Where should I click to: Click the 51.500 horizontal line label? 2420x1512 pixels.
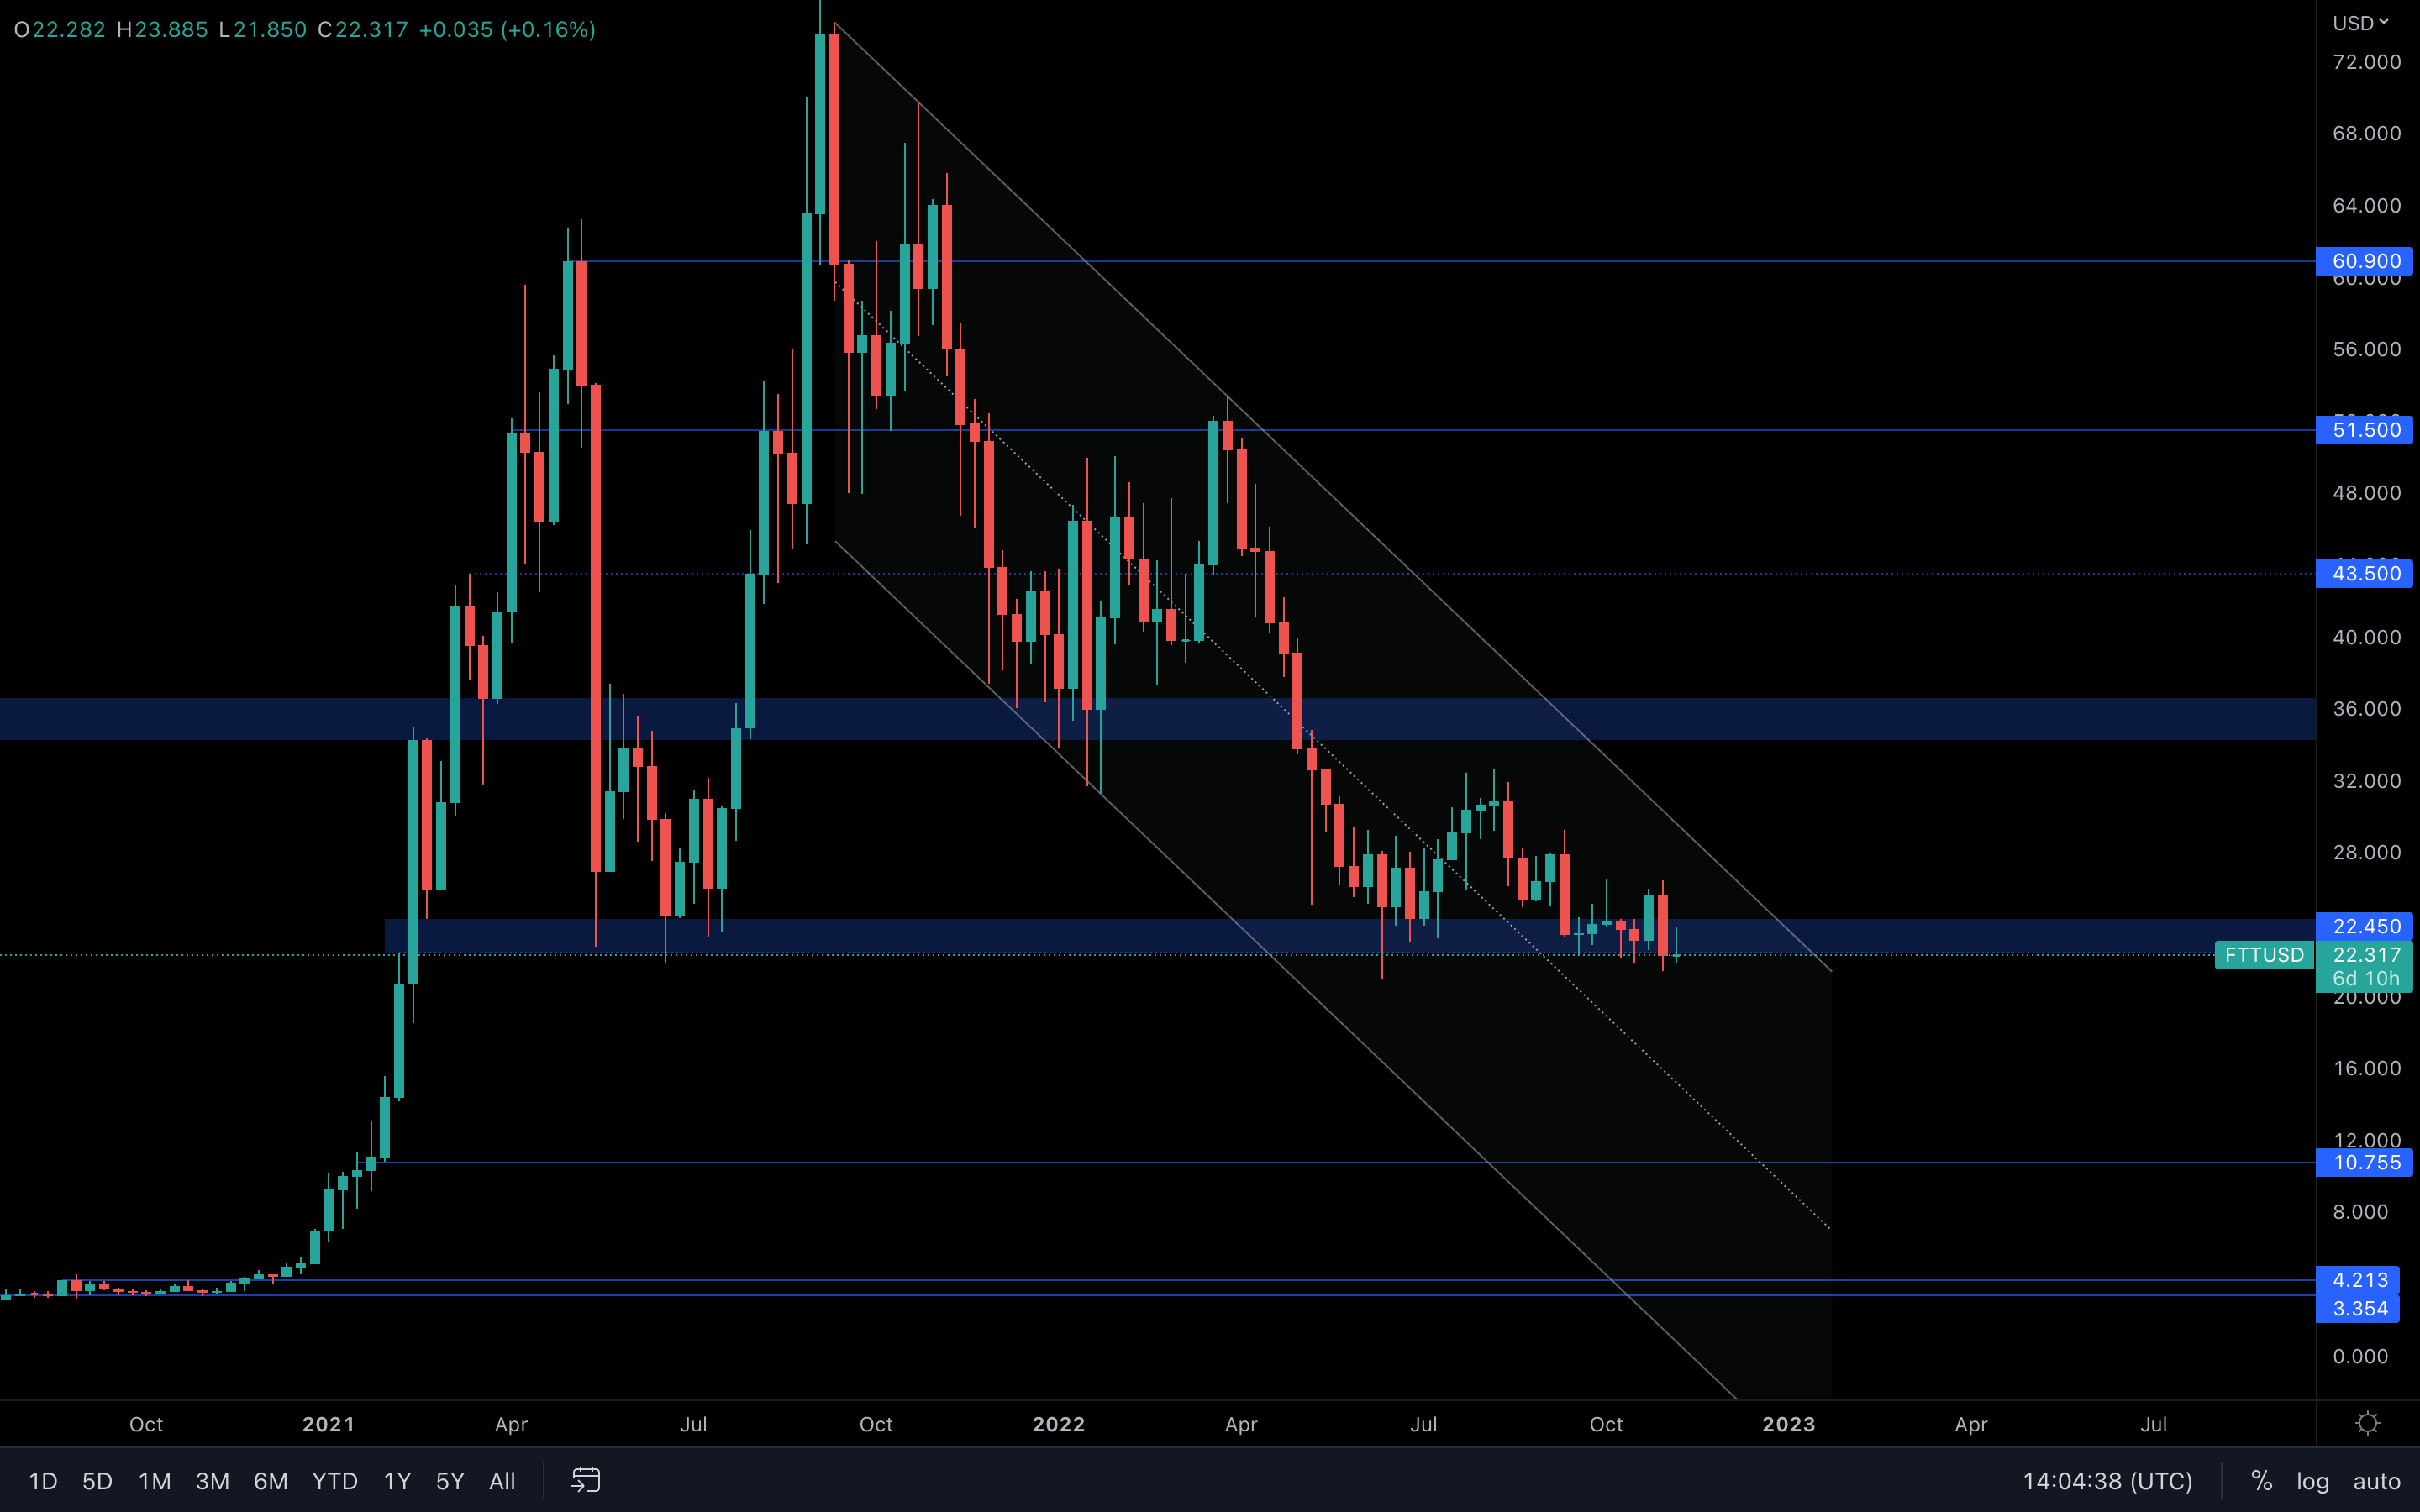pos(2365,430)
